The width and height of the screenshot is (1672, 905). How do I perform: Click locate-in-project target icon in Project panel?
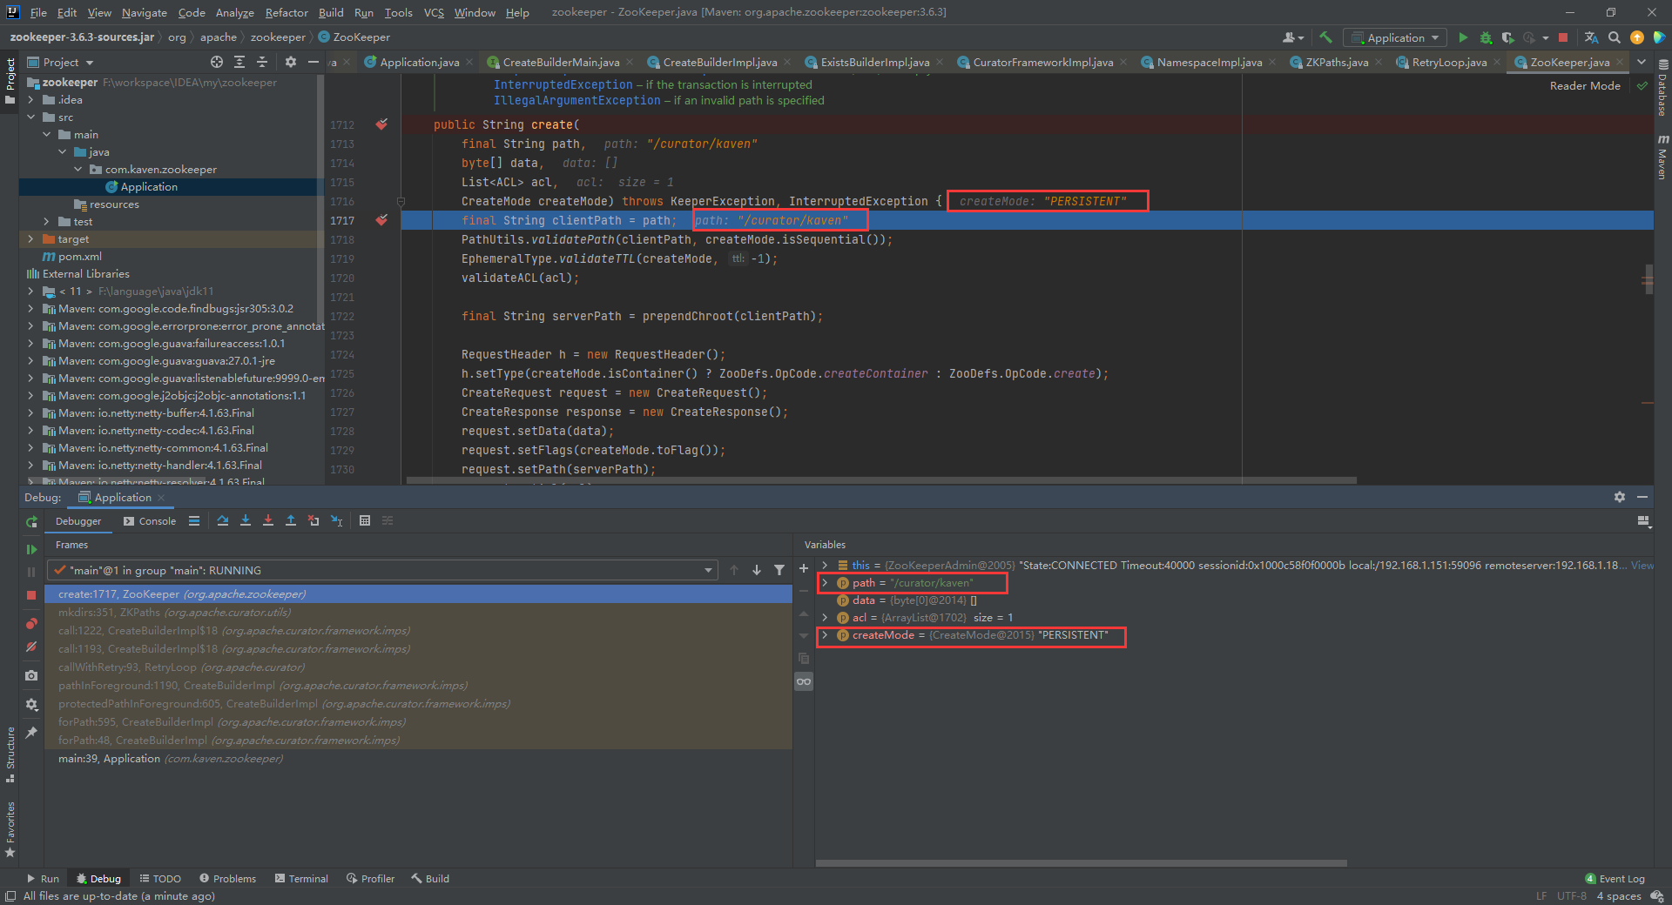[217, 62]
